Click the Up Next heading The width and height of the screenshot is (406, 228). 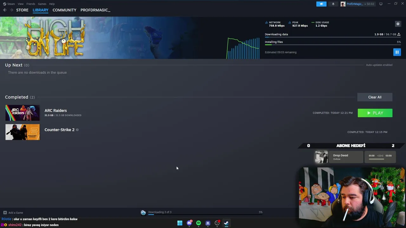[x=14, y=65]
